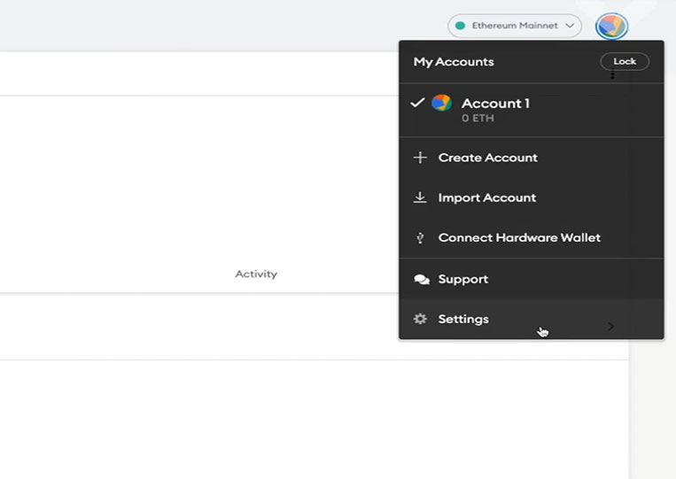
Task: Open Support from the menu
Action: [532, 279]
